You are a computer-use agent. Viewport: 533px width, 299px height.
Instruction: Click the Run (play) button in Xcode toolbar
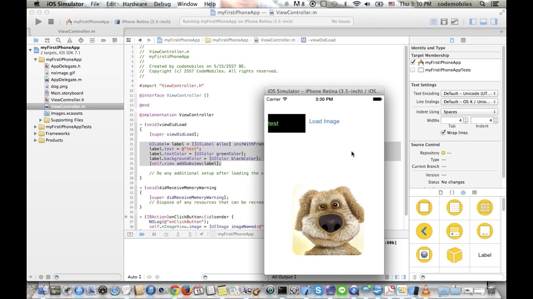click(38, 22)
